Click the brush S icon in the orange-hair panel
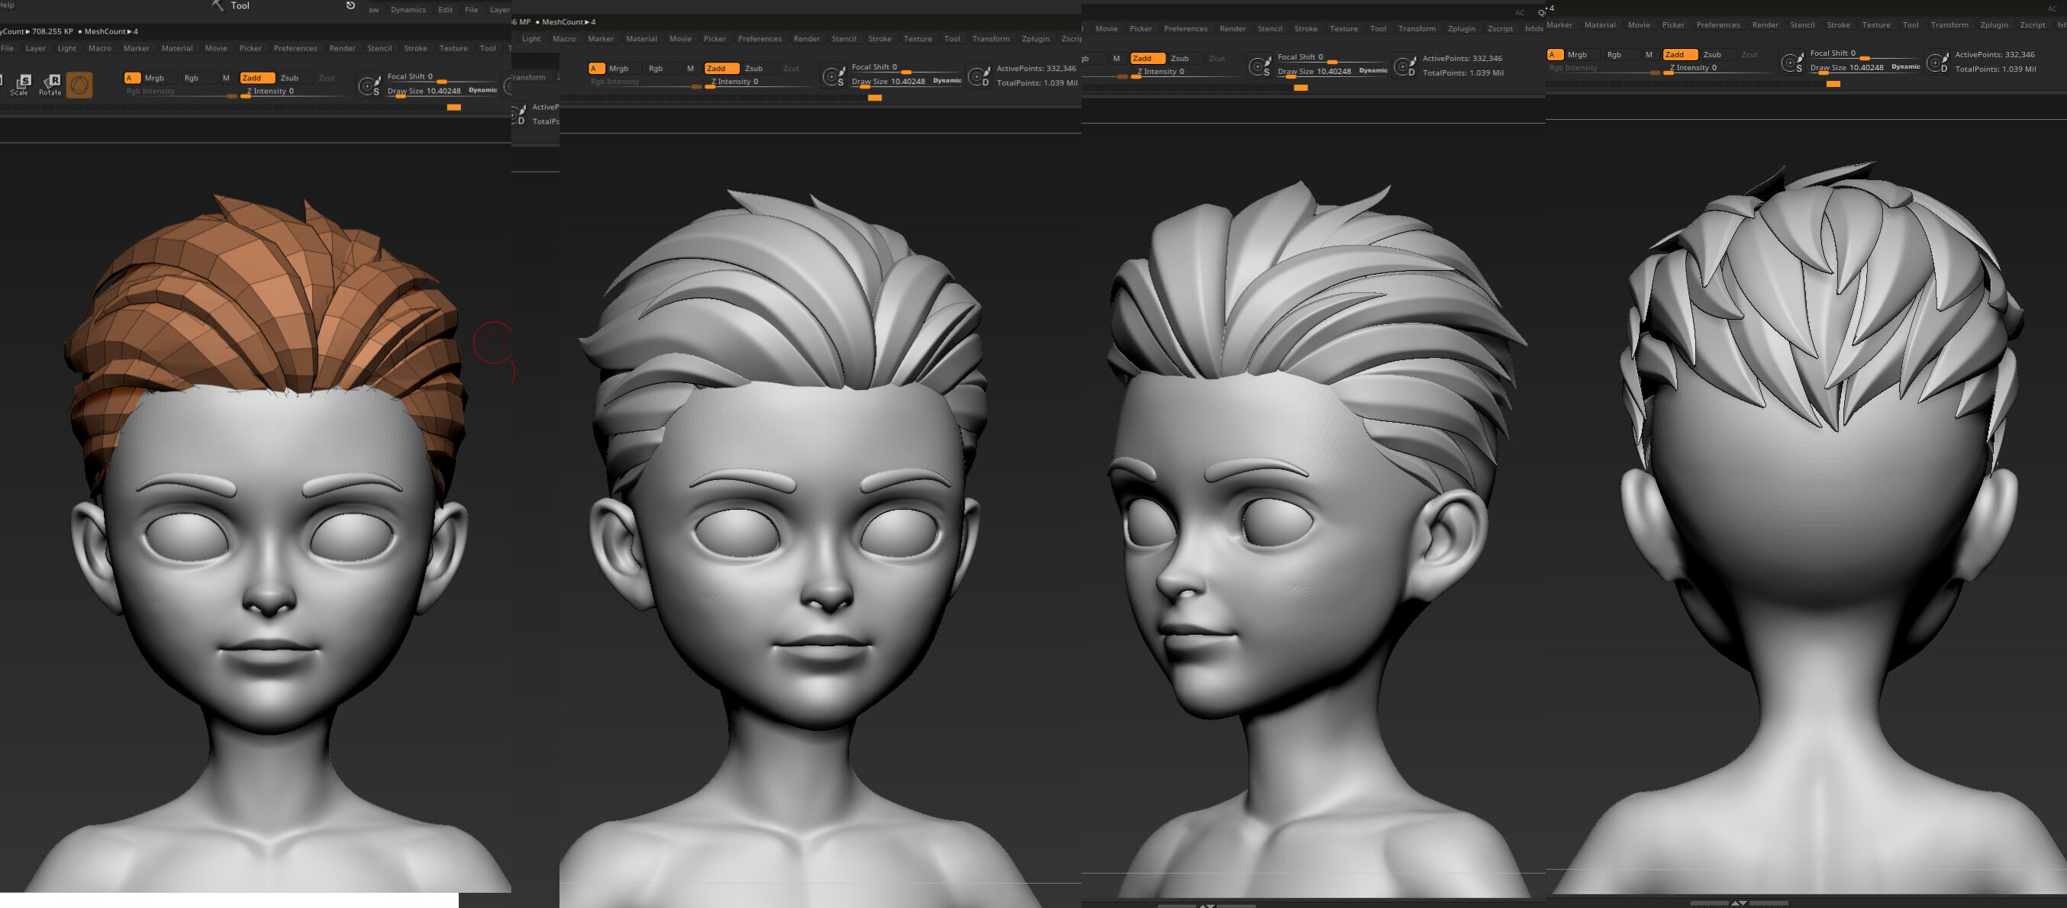The image size is (2067, 908). 369,85
